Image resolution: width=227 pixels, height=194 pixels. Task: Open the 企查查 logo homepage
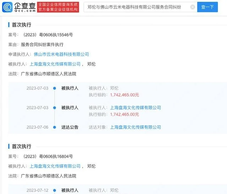point(19,7)
